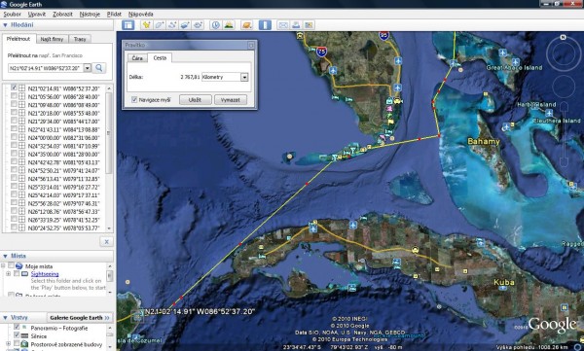
Task: Click the Silnice roads layer icon
Action: coord(24,336)
